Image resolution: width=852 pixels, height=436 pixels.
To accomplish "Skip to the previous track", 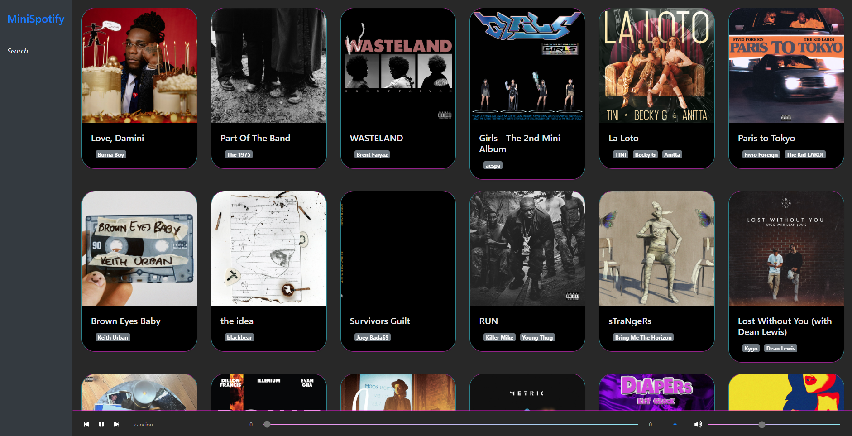I will (x=86, y=424).
